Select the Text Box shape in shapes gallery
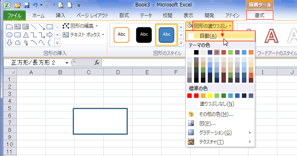This screenshot has height=156, width=297. point(17,26)
